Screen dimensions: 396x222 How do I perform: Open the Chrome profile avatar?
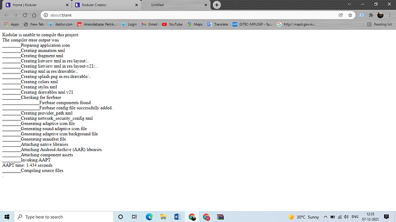coord(380,15)
